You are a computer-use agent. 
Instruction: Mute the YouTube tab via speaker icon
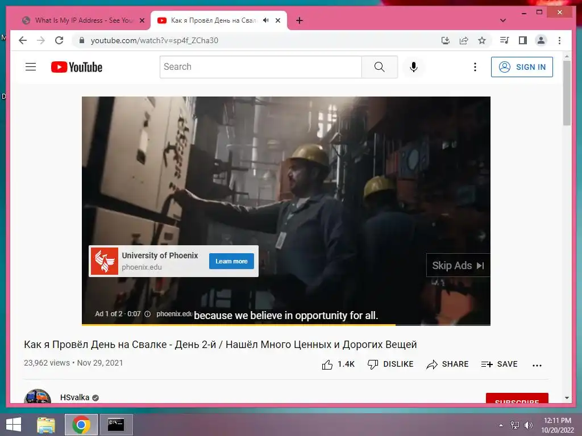pos(266,20)
